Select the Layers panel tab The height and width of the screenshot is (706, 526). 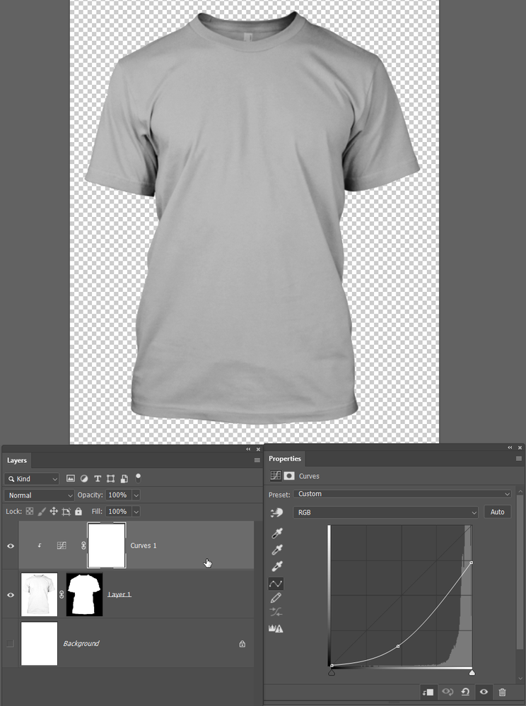(x=17, y=461)
